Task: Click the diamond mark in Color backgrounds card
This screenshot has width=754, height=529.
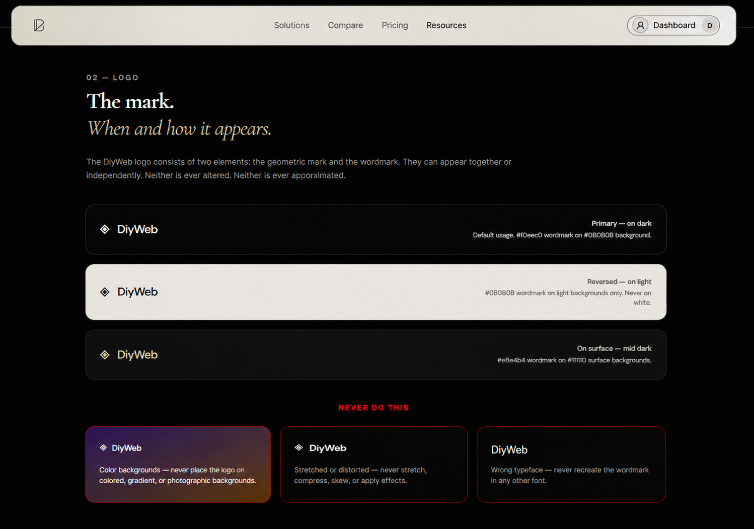Action: coord(103,447)
